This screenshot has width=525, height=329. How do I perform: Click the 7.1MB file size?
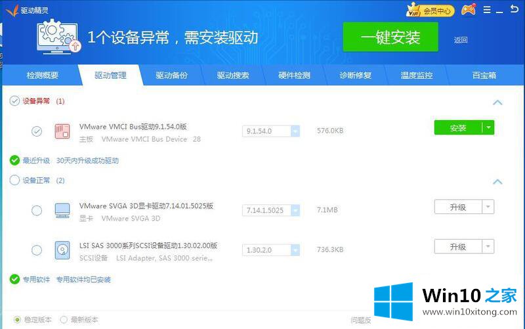tap(327, 210)
